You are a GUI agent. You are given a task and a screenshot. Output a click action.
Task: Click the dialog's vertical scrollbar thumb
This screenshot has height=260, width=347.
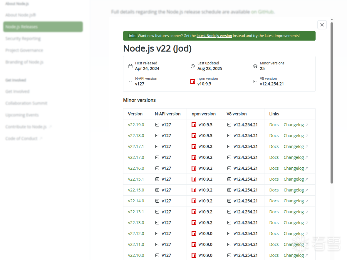[332, 103]
